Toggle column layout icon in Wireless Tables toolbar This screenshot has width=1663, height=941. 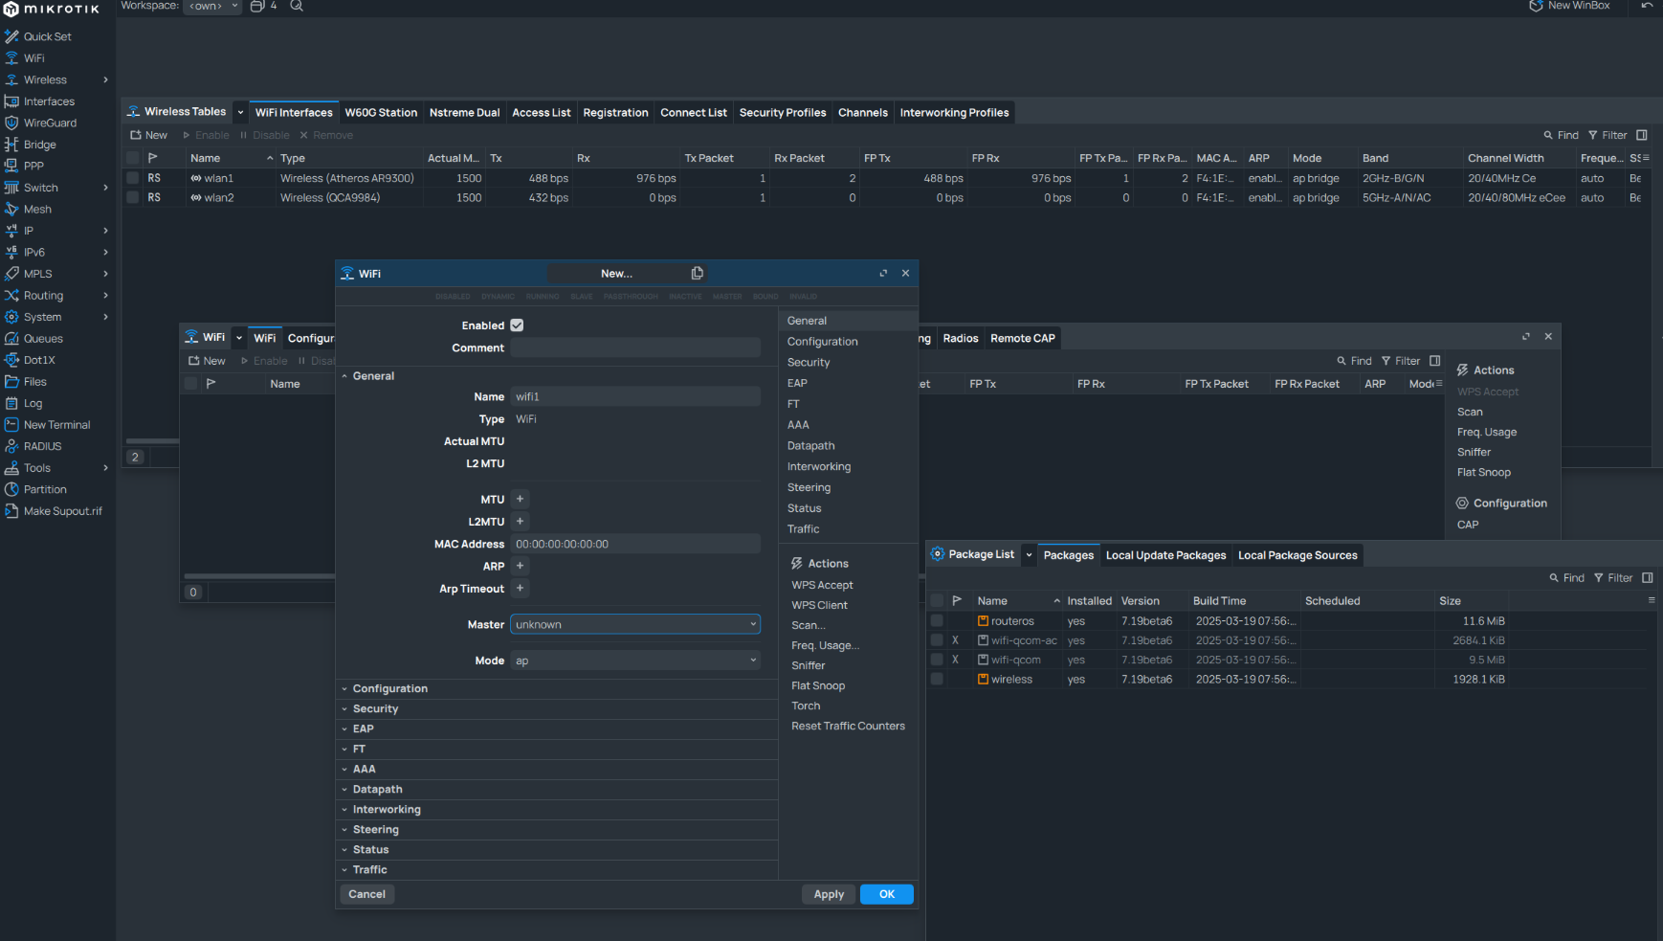point(1642,135)
